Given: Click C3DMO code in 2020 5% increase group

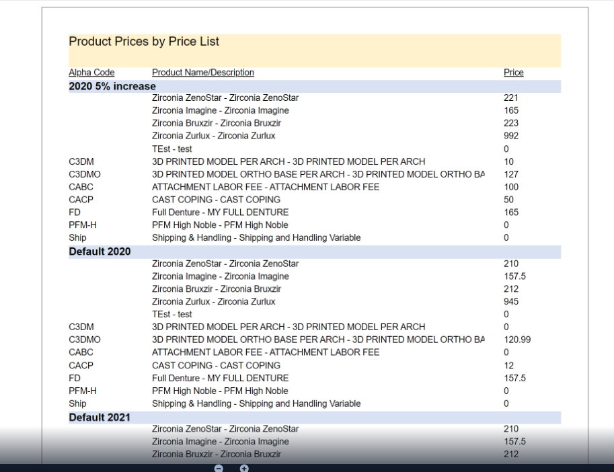Looking at the screenshot, I should [x=85, y=175].
